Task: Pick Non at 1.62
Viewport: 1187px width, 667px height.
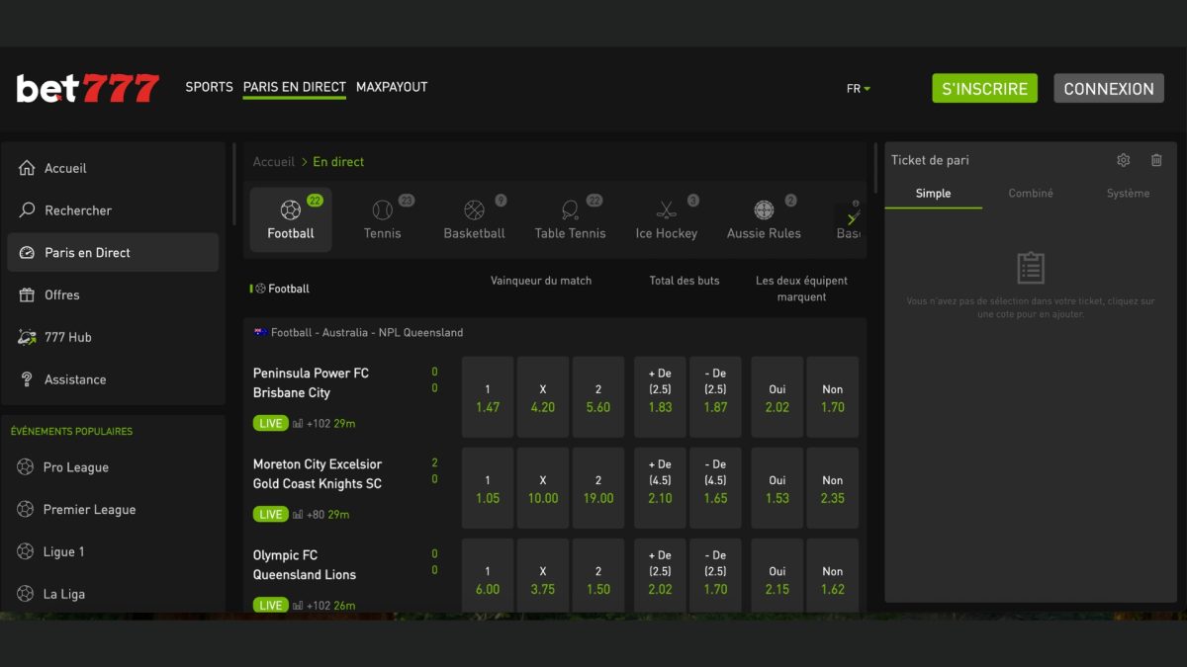Action: pyautogui.click(x=833, y=575)
